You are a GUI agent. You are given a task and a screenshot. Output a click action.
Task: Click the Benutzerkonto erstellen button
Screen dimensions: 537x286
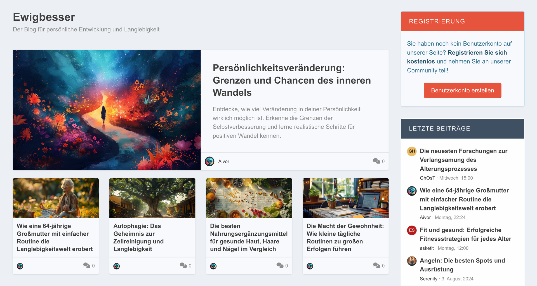(x=462, y=90)
